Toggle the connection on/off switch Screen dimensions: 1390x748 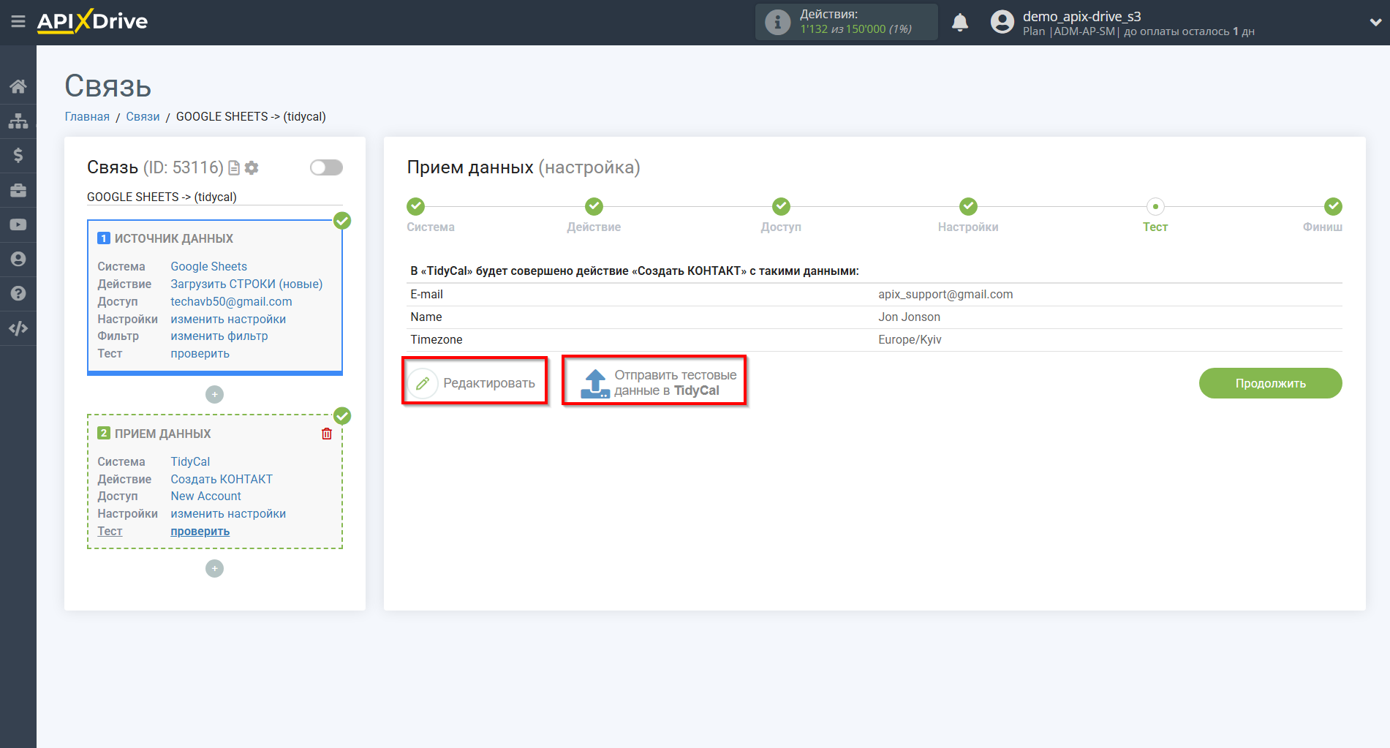click(326, 167)
